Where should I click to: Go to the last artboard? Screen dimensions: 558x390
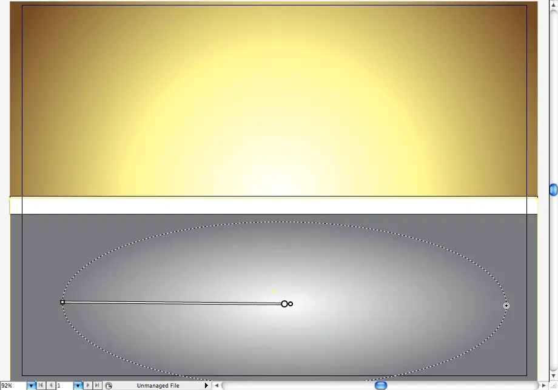pos(97,385)
